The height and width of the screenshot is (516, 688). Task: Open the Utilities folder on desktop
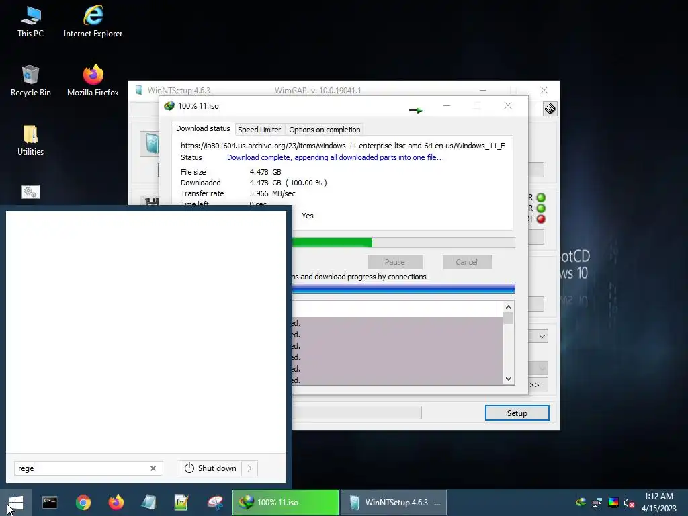[30, 140]
